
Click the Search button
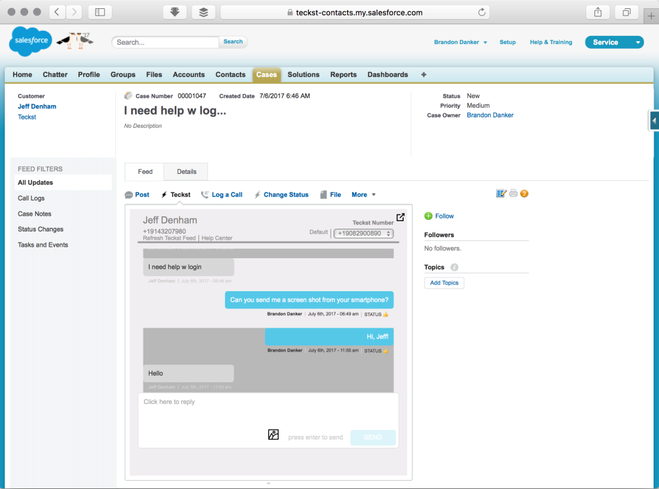point(233,42)
